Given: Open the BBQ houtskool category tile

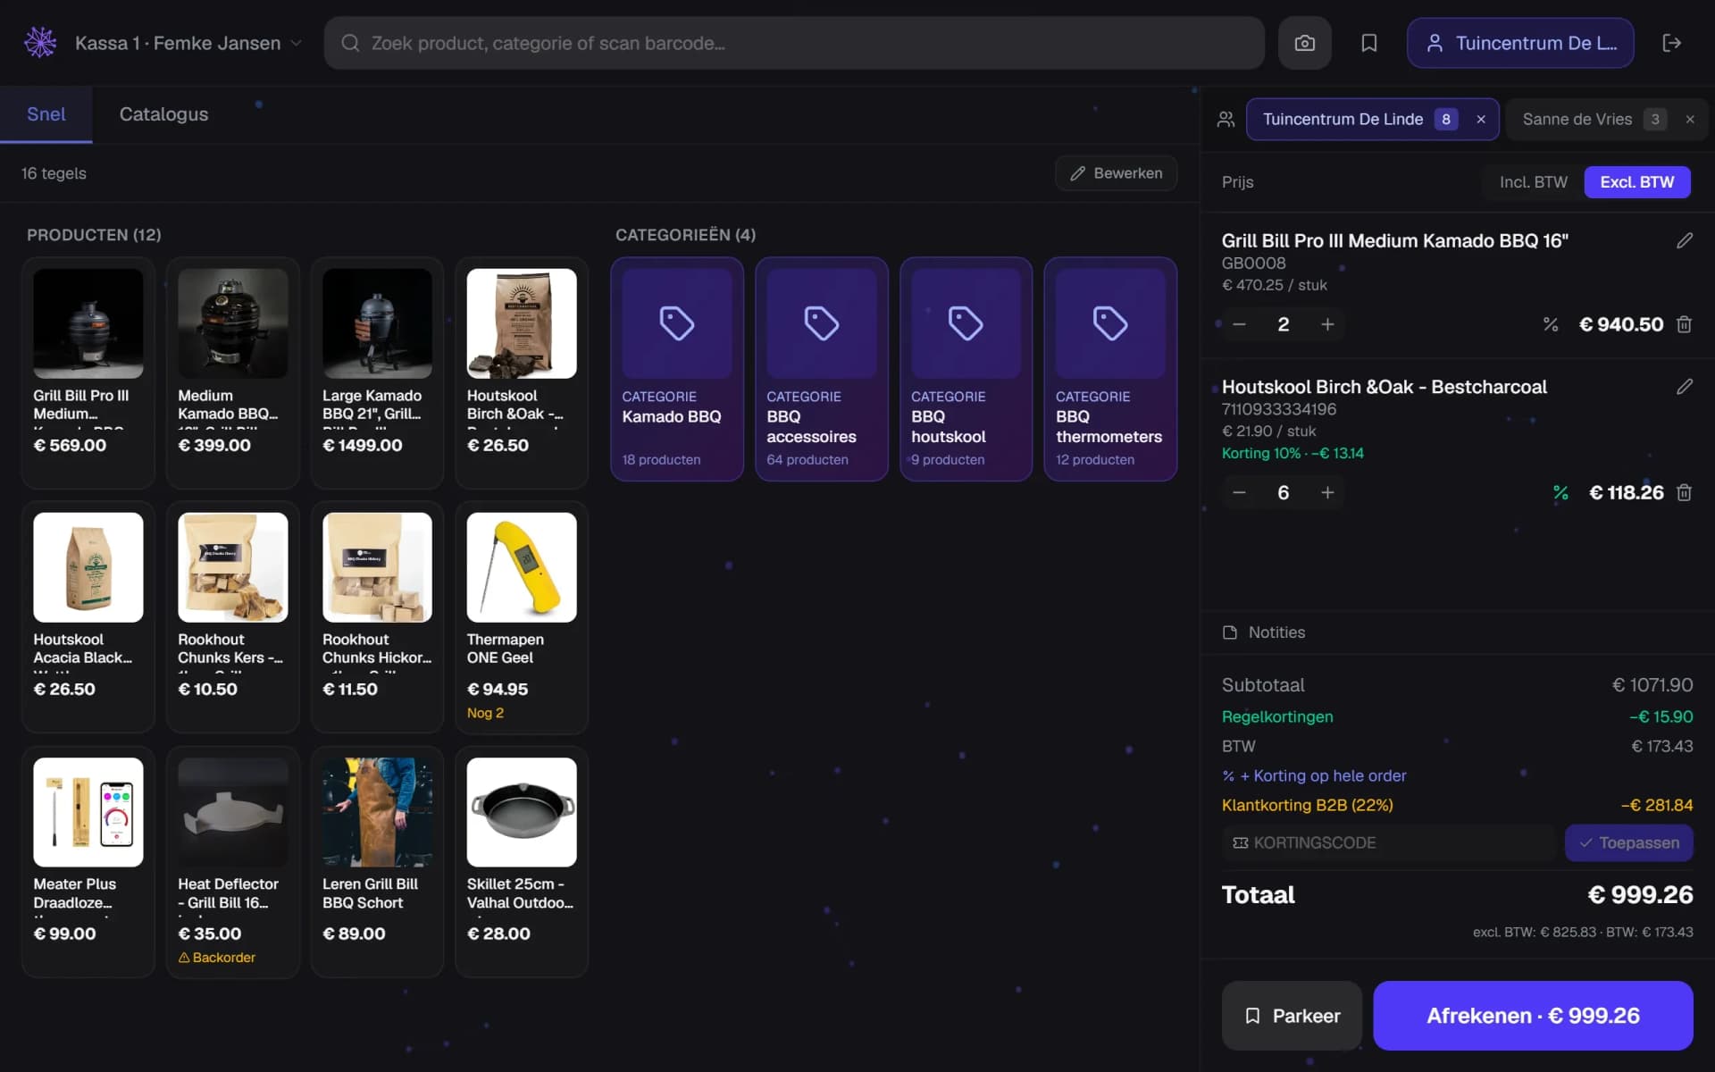Looking at the screenshot, I should tap(966, 369).
